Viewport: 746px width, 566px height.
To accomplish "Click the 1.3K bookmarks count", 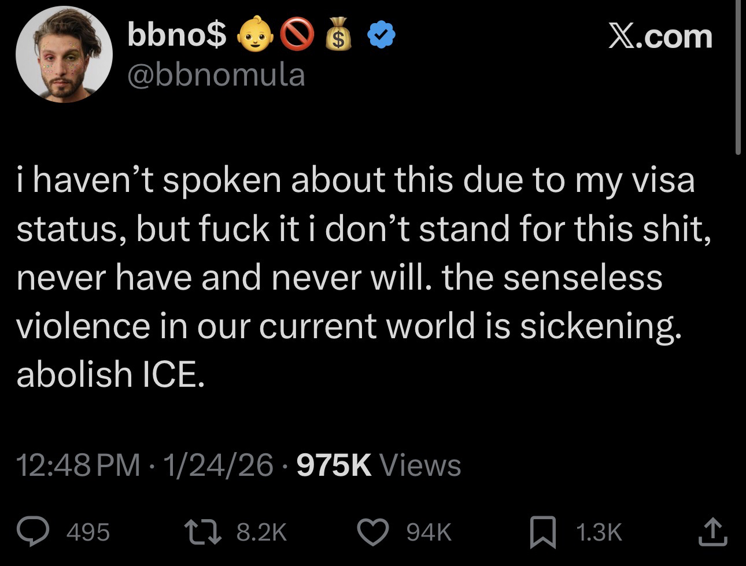I will click(599, 532).
